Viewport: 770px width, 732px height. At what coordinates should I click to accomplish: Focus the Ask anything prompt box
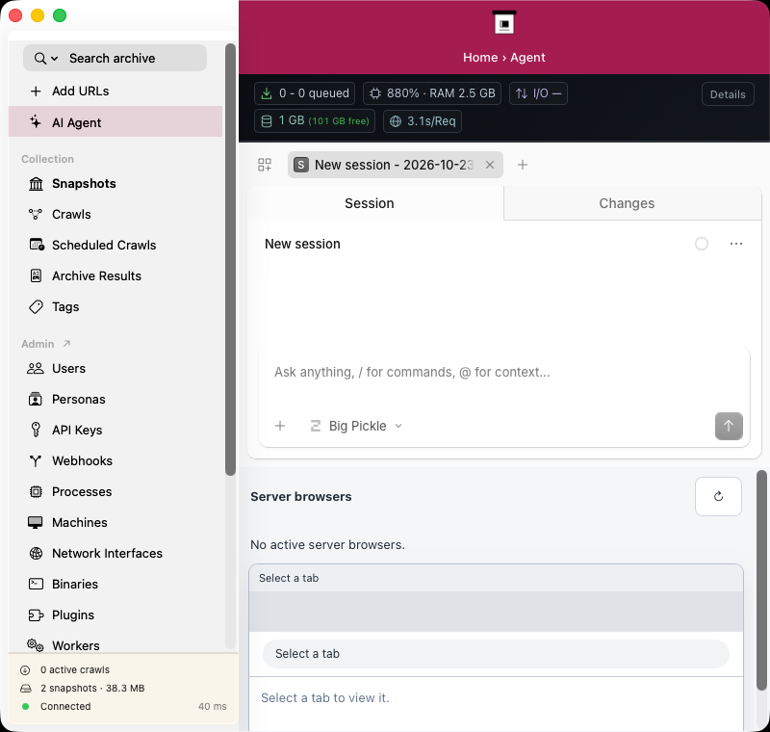tap(503, 373)
